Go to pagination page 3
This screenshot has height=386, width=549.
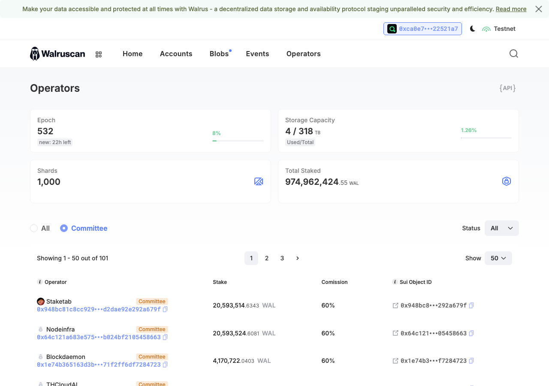(282, 258)
